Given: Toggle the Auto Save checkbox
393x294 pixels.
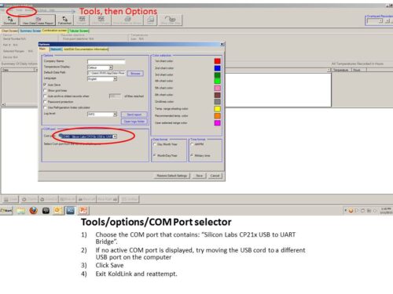Looking at the screenshot, I should (x=45, y=85).
